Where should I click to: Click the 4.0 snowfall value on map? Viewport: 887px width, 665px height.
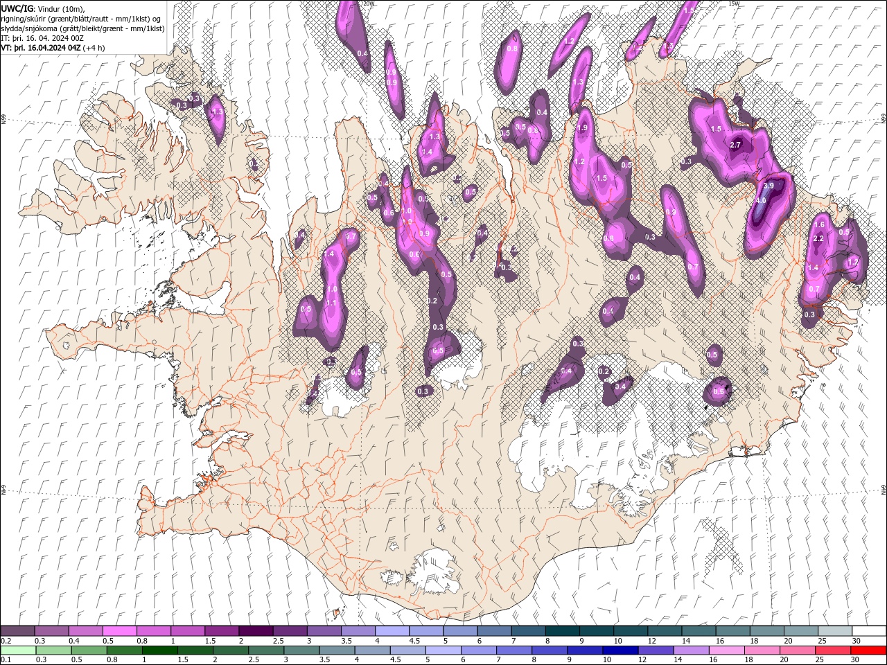pyautogui.click(x=760, y=200)
